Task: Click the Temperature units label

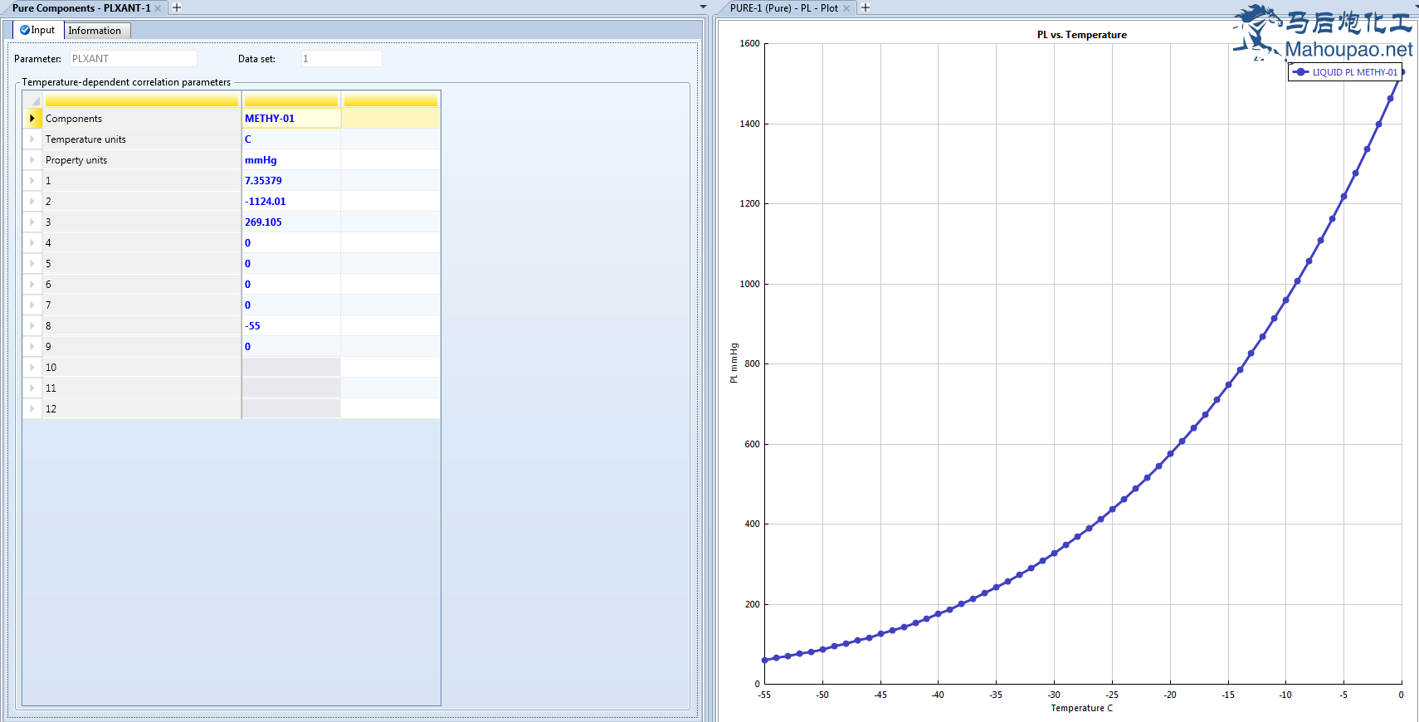Action: (x=85, y=139)
